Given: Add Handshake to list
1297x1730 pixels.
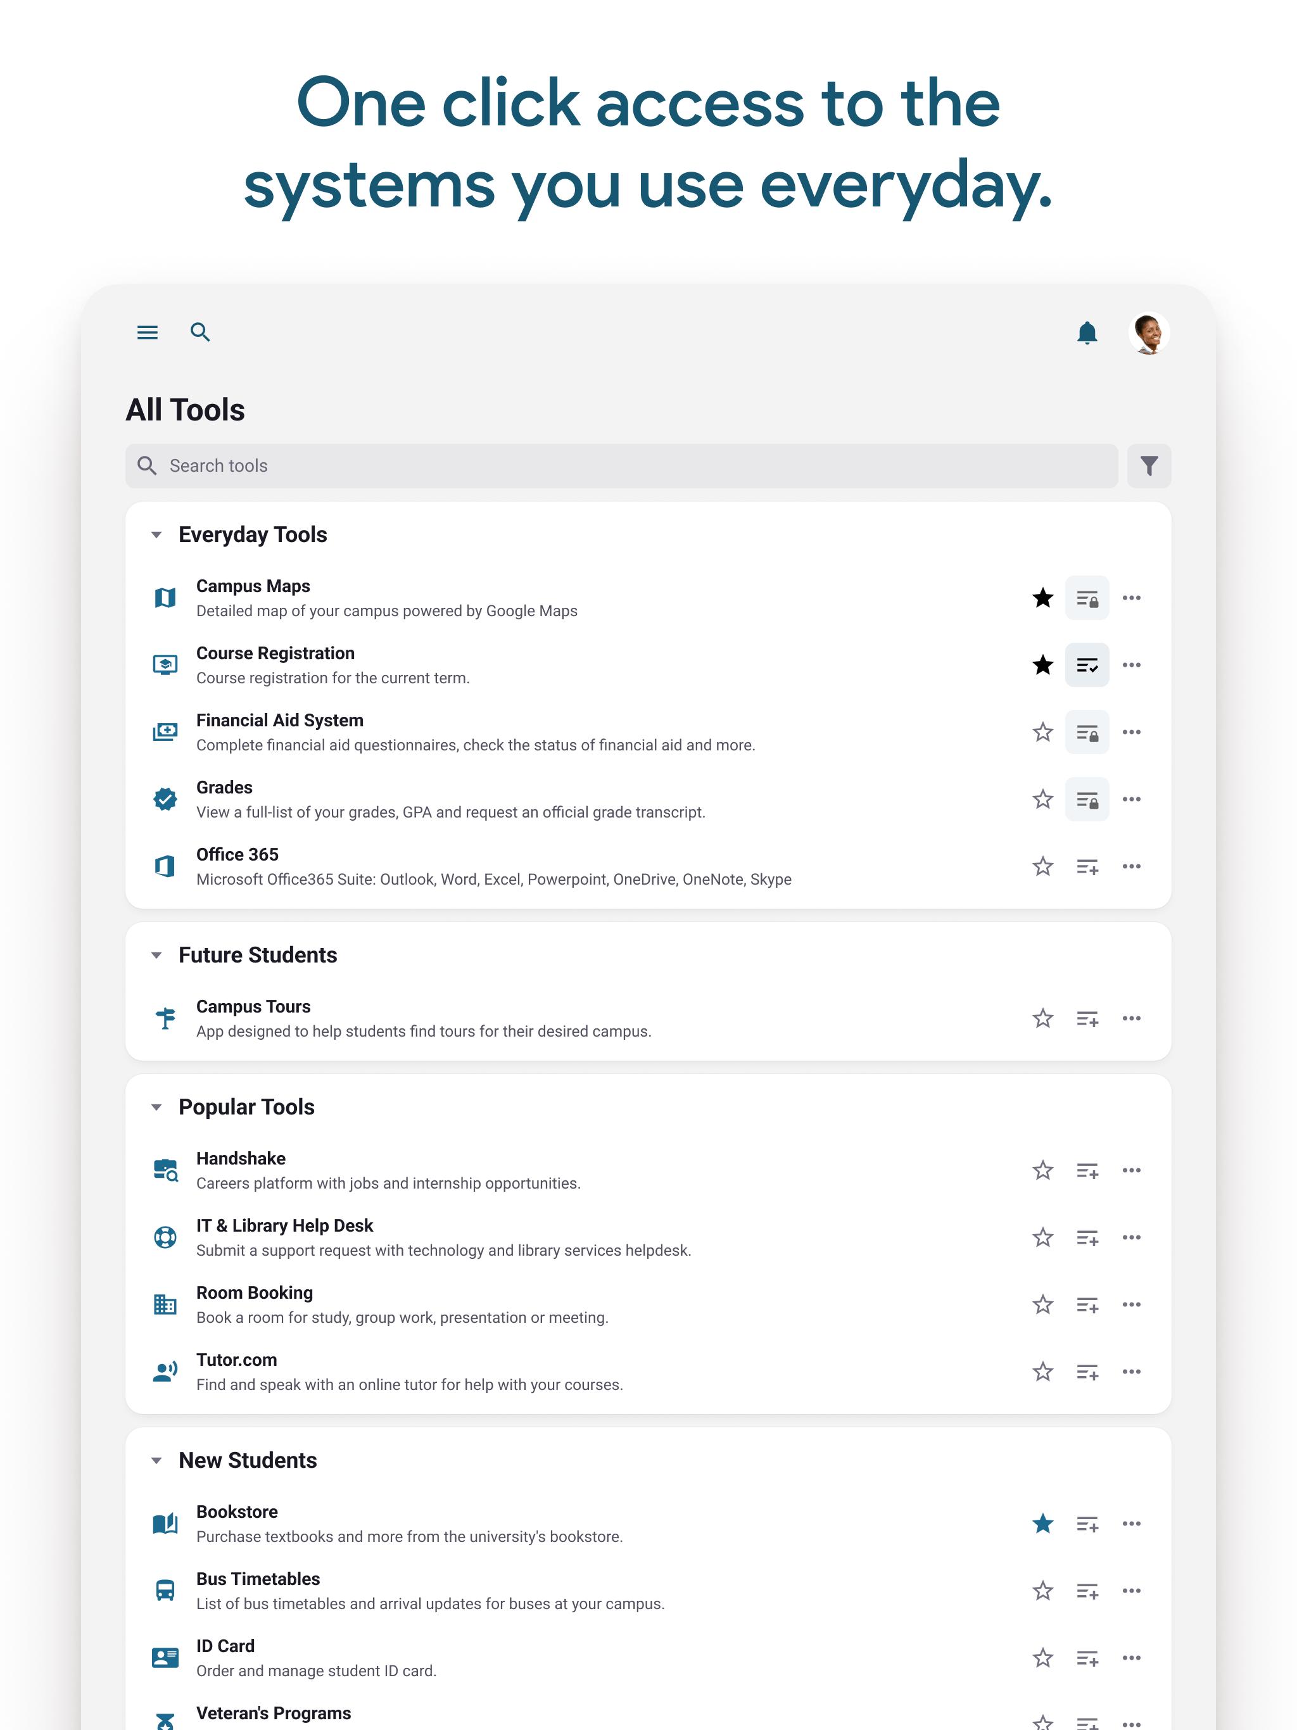Looking at the screenshot, I should 1087,1171.
